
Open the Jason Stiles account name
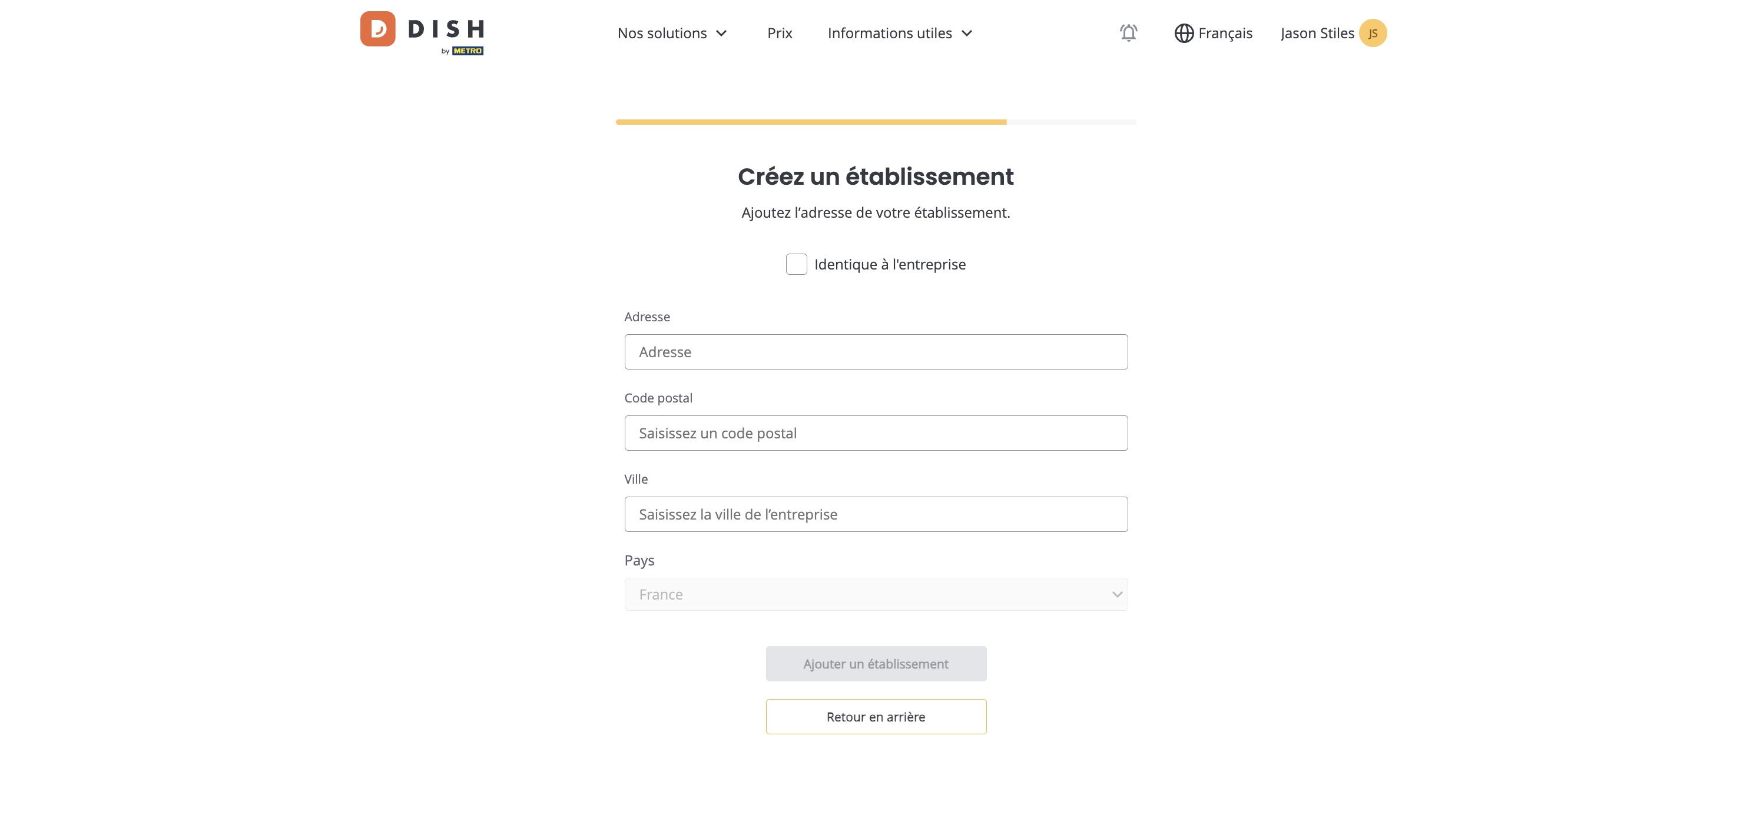1317,34
